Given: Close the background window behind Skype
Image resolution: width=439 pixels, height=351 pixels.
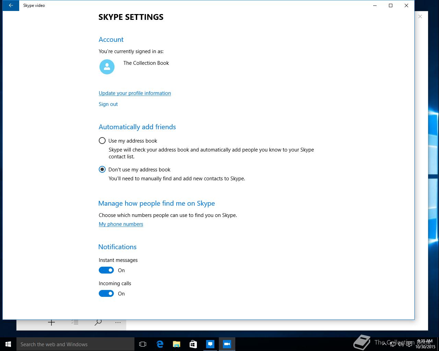Looking at the screenshot, I should (420, 16).
